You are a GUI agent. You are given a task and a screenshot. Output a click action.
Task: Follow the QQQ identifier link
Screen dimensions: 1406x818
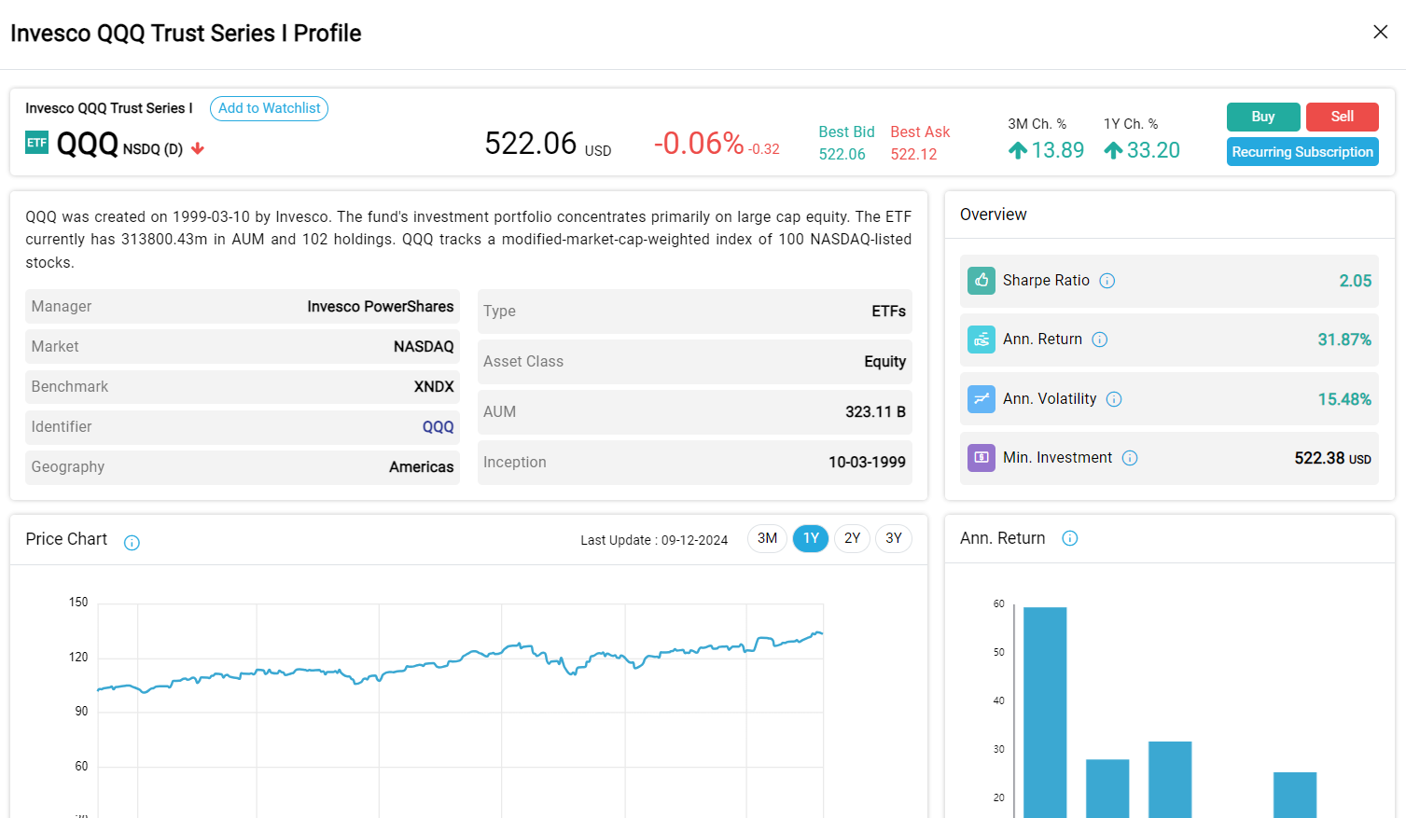(x=438, y=427)
